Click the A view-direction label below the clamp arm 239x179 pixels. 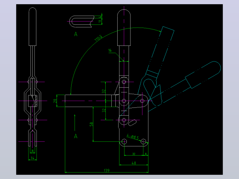click(76, 136)
